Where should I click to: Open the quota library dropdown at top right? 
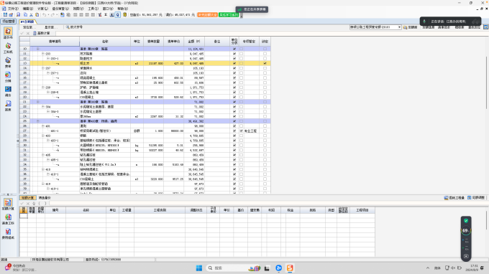pyautogui.click(x=399, y=27)
